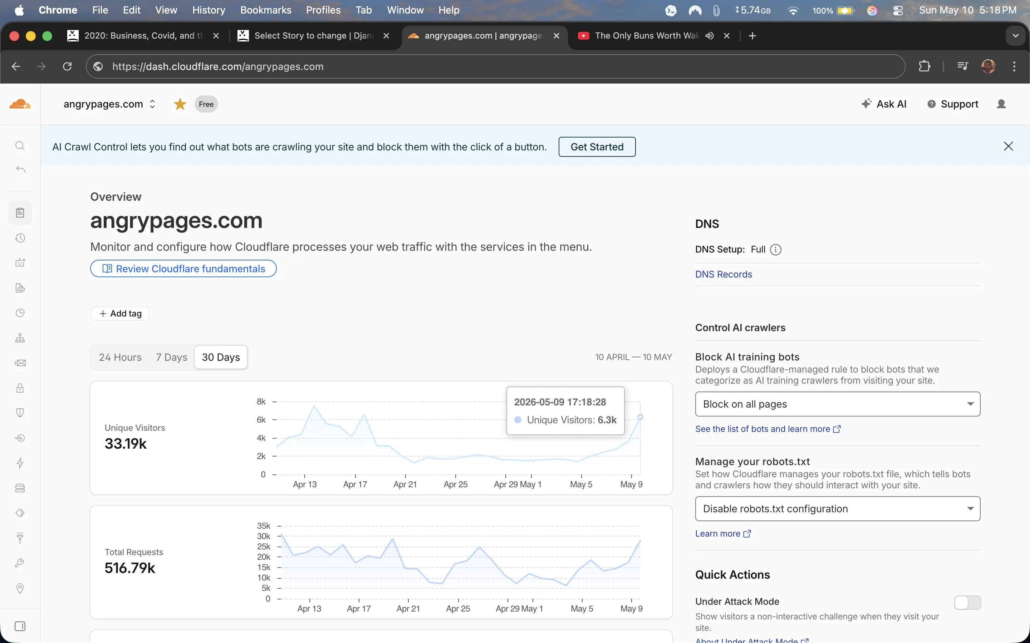
Task: Open the analytics pie chart sidebar icon
Action: [20, 313]
